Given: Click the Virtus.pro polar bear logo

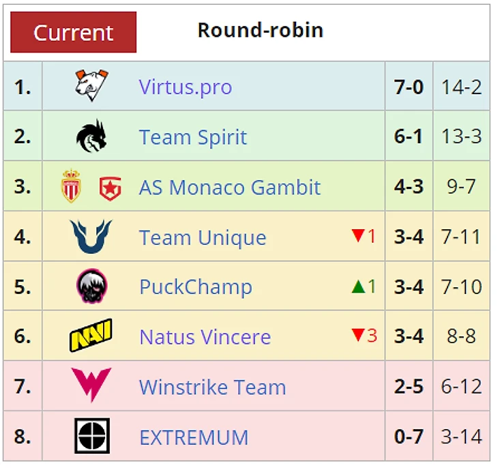Looking at the screenshot, I should coord(92,85).
